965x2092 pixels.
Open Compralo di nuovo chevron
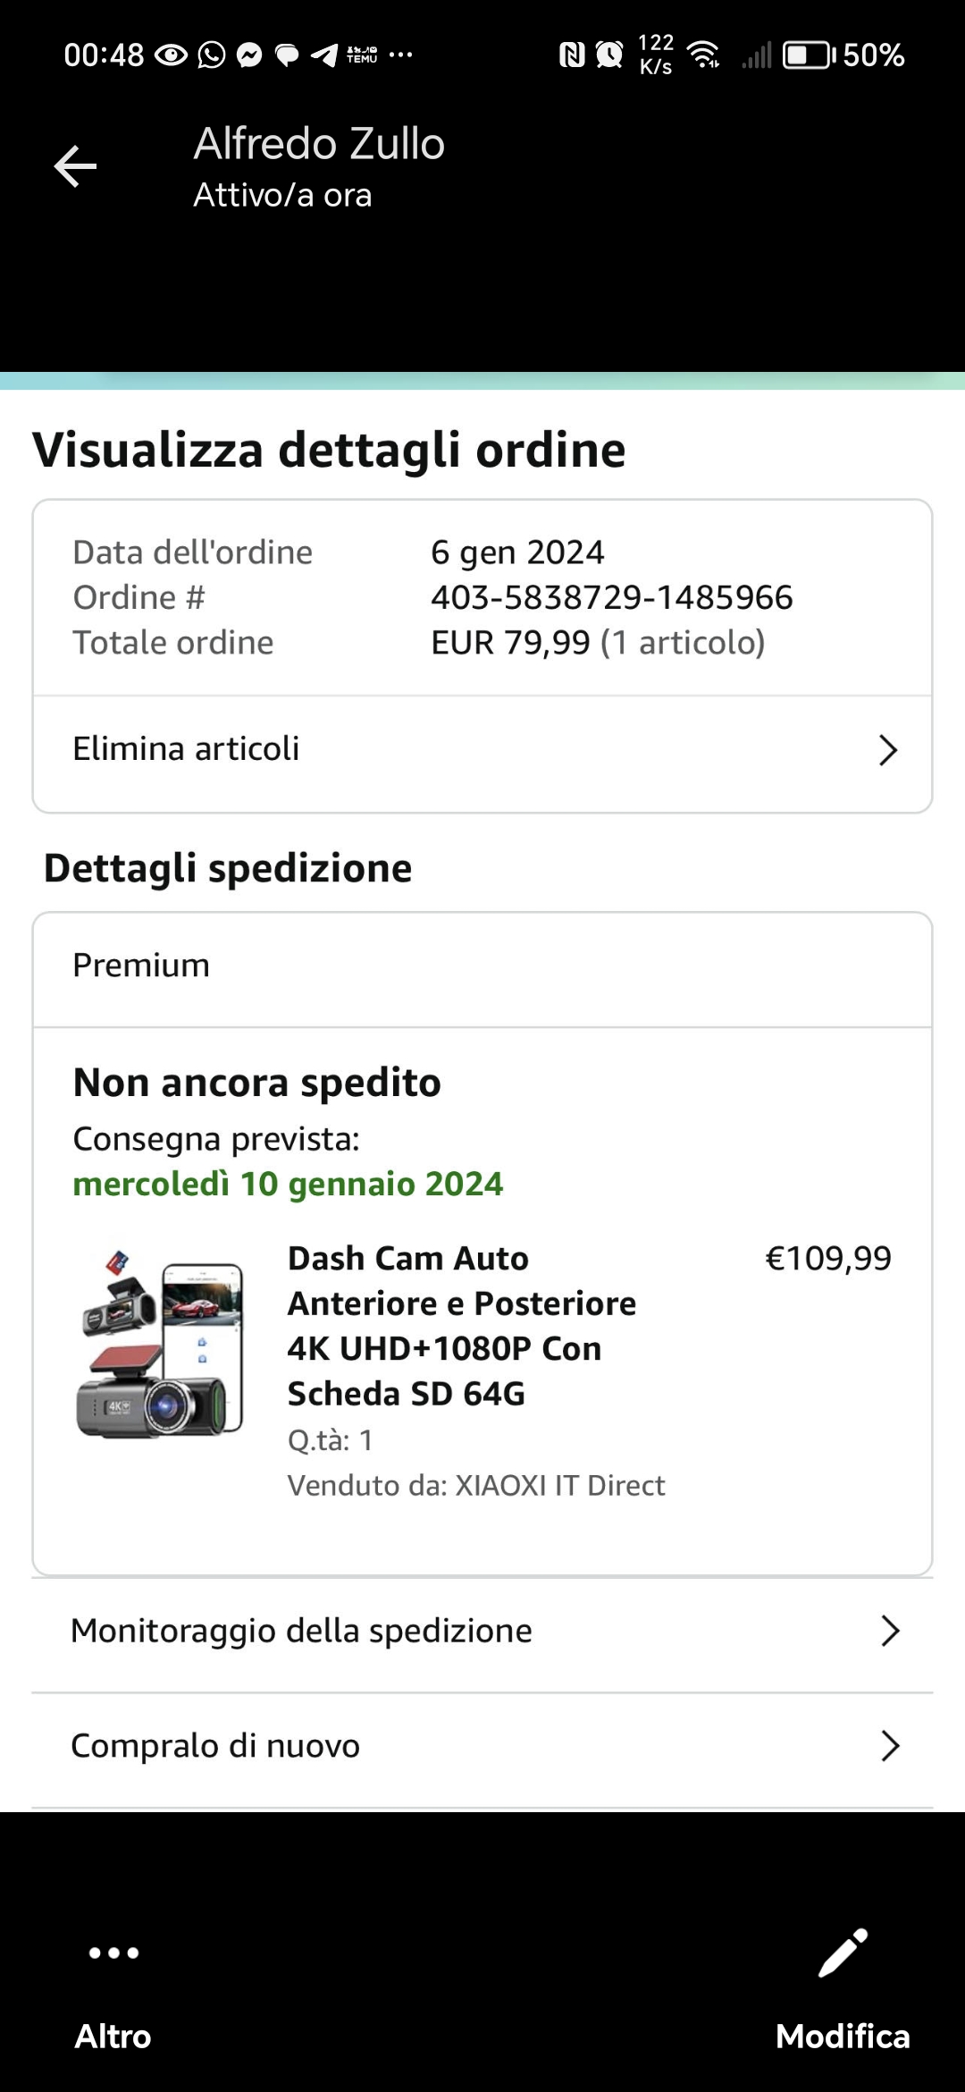[x=889, y=1745]
